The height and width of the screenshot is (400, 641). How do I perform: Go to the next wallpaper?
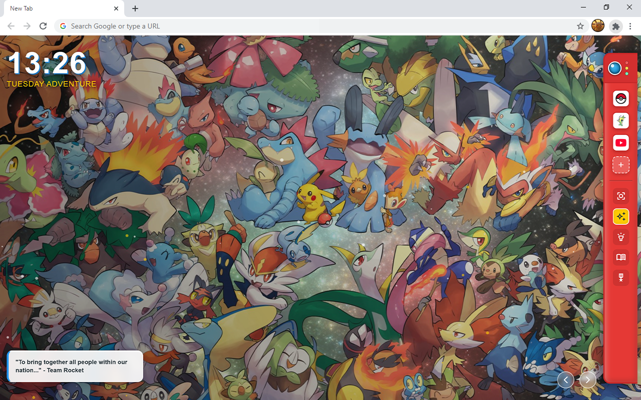(587, 380)
